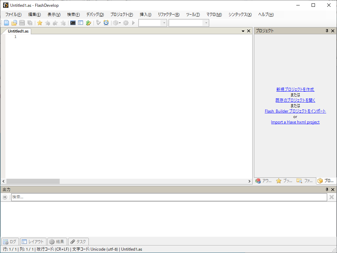Viewport: 337px width, 253px height.
Task: Close the 出力 output panel
Action: [333, 189]
